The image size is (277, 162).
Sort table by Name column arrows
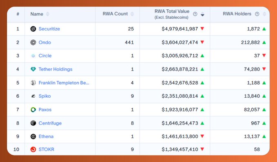pos(47,14)
